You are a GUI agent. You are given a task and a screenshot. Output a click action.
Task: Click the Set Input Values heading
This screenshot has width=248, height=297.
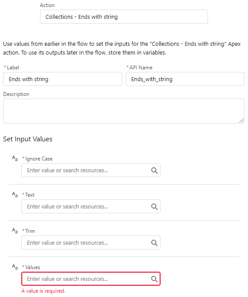click(27, 139)
